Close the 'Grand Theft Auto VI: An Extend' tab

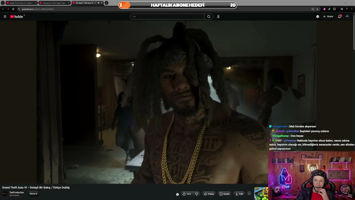click(36, 3)
